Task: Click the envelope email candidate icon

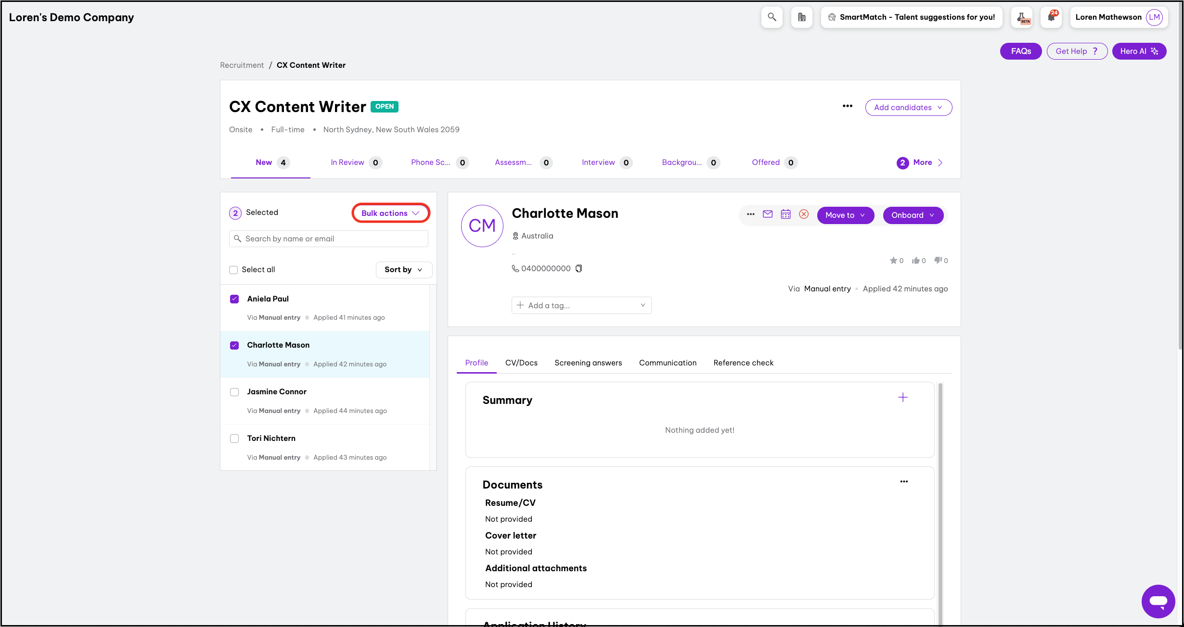Action: tap(768, 214)
